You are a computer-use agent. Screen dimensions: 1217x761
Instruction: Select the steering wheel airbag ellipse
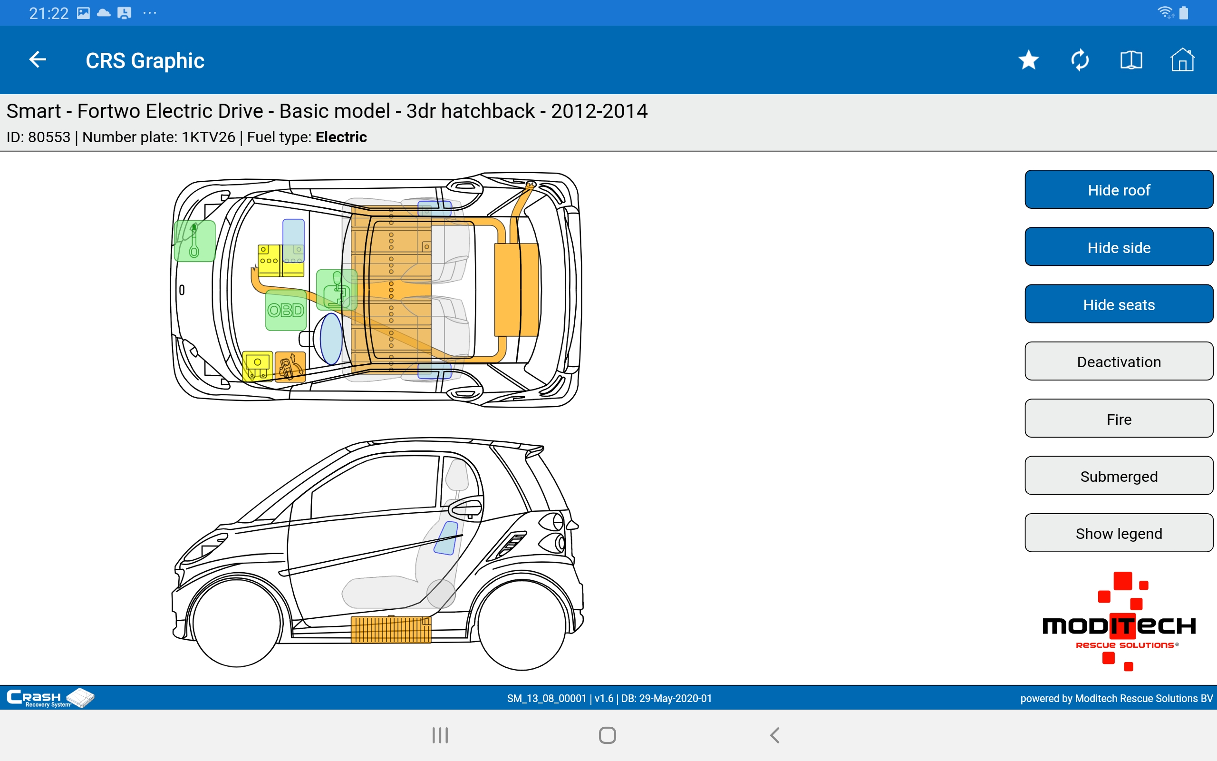click(331, 339)
